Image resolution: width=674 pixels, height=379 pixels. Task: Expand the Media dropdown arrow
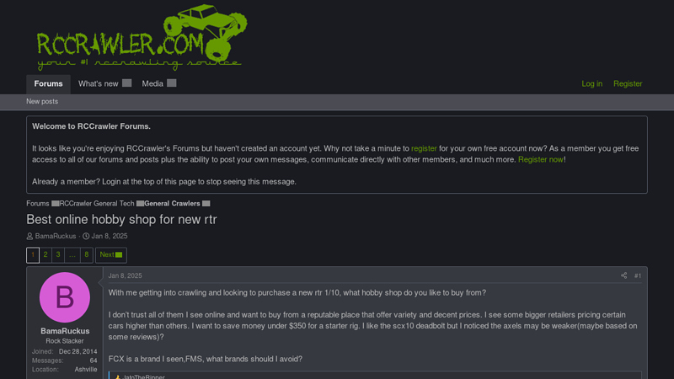click(172, 83)
